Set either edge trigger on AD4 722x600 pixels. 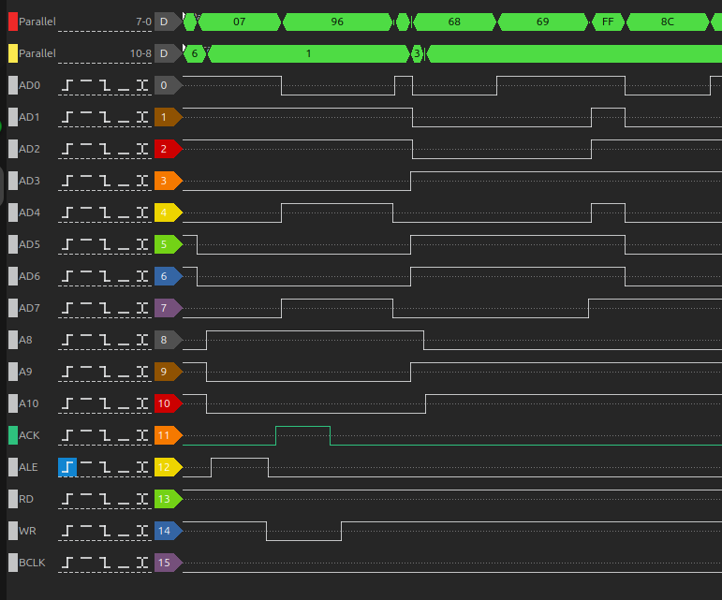click(x=142, y=212)
